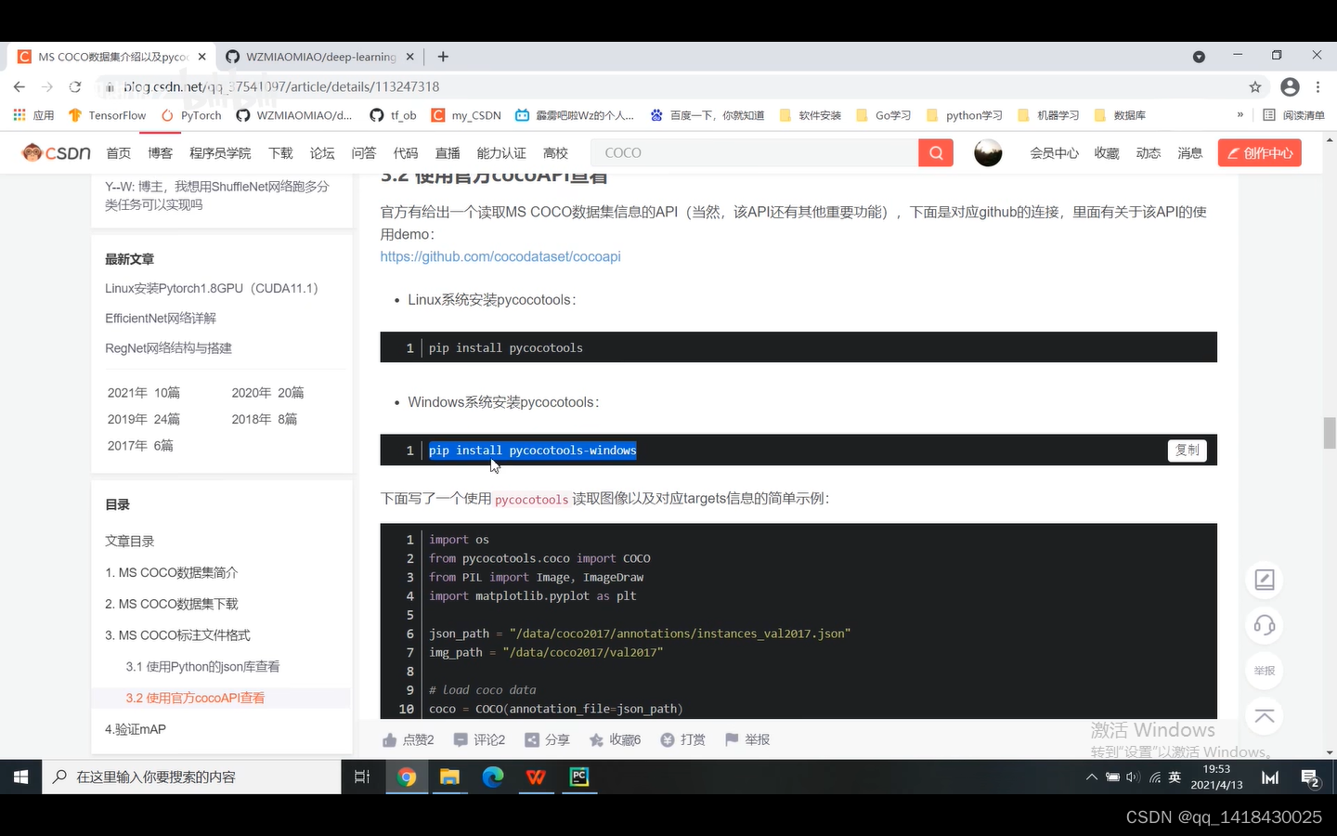Open 论坛 in the CSDN navigation
The height and width of the screenshot is (836, 1337).
(x=322, y=153)
